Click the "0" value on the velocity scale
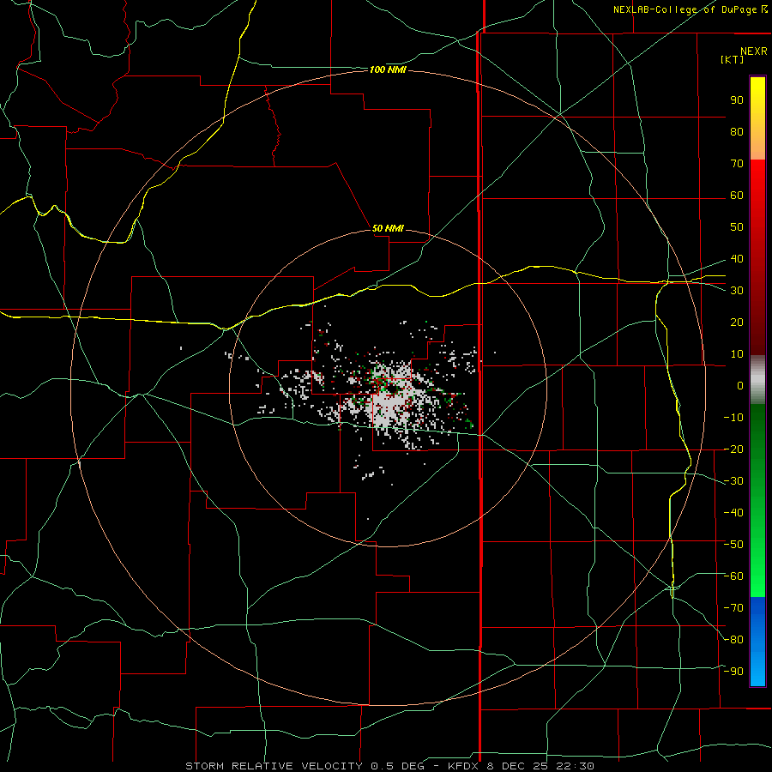 740,386
